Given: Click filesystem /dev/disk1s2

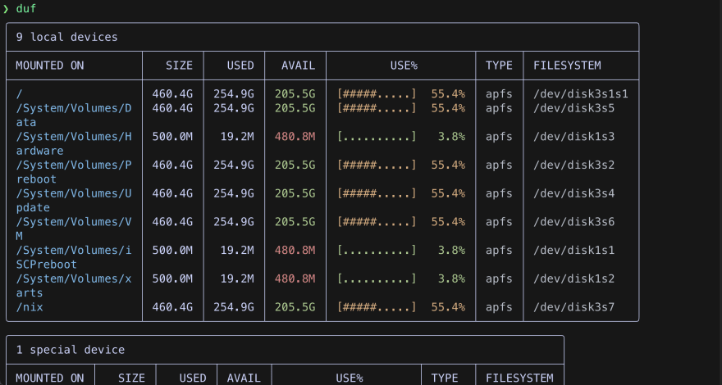Looking at the screenshot, I should pyautogui.click(x=573, y=279).
